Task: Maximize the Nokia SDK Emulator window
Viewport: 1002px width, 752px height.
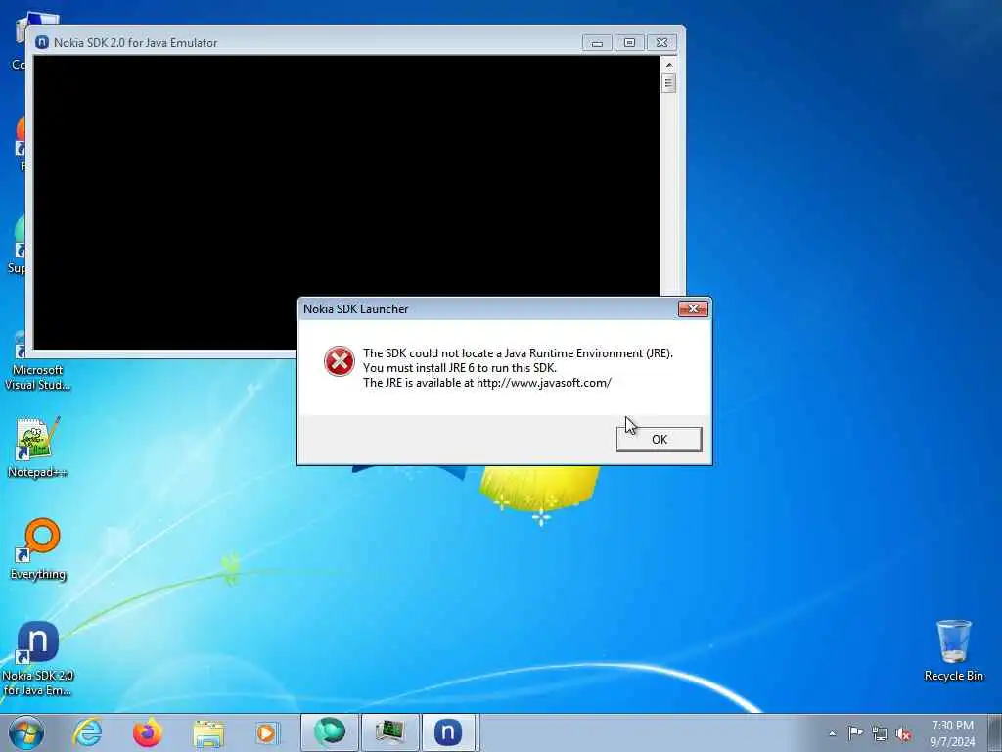Action: [x=629, y=43]
